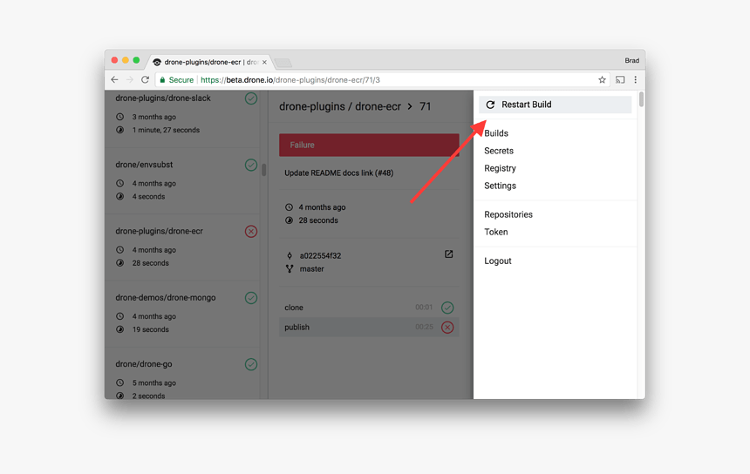The height and width of the screenshot is (474, 750).
Task: Open Builds from the side menu
Action: click(496, 133)
